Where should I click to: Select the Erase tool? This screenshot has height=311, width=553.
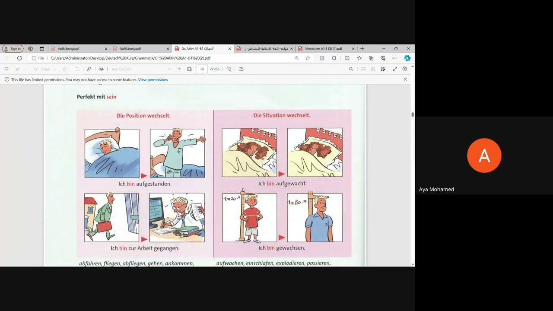[65, 69]
